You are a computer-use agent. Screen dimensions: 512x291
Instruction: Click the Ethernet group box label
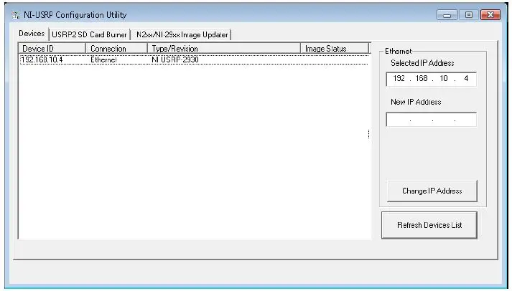(398, 51)
